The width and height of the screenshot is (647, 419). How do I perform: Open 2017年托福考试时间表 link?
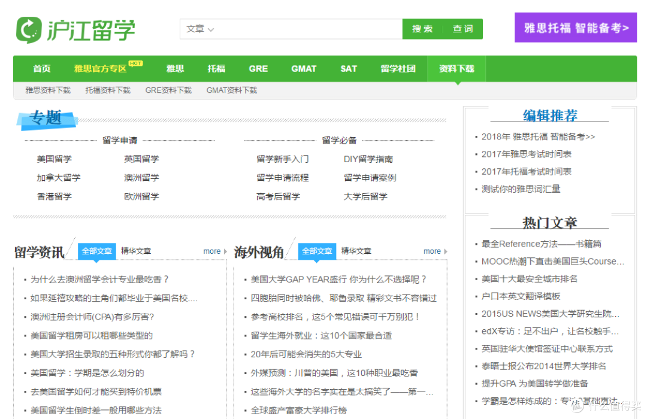click(x=527, y=172)
